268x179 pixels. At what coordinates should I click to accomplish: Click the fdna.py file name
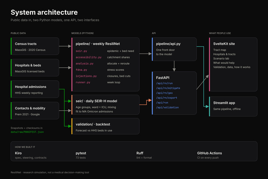81,70
